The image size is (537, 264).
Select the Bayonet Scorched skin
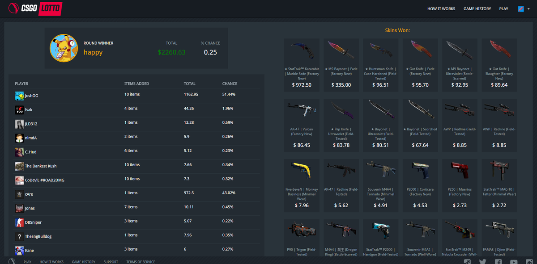[420, 125]
